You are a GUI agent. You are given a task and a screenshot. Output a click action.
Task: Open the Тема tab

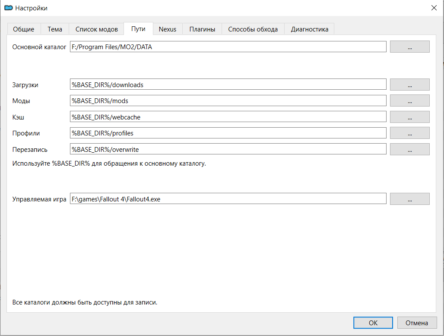click(x=55, y=29)
